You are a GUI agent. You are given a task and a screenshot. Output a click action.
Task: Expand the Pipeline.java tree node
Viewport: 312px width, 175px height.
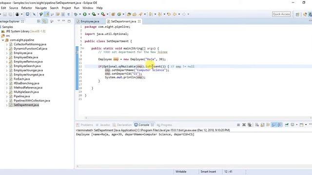click(x=6, y=96)
